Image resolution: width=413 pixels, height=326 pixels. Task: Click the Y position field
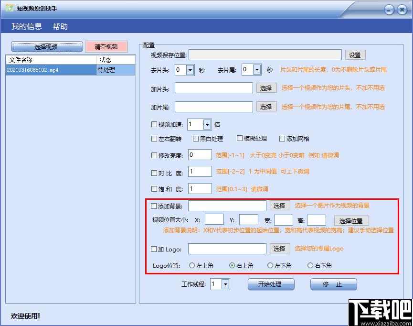coord(249,220)
